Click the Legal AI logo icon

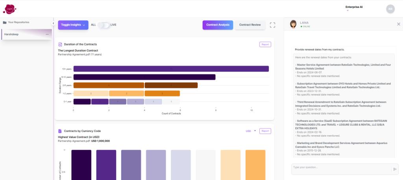(x=10, y=8)
